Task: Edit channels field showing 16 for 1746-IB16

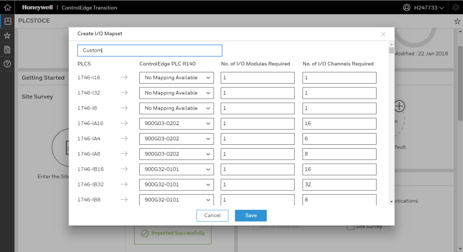Action: [x=340, y=169]
